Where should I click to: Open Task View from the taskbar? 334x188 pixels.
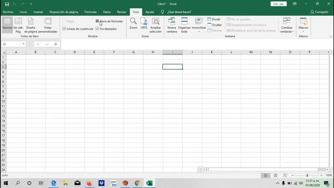click(x=41, y=183)
